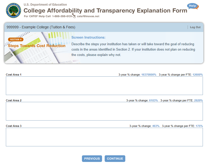Focus the Cost Area 3 text box
The width and height of the screenshot is (208, 165).
(104, 137)
